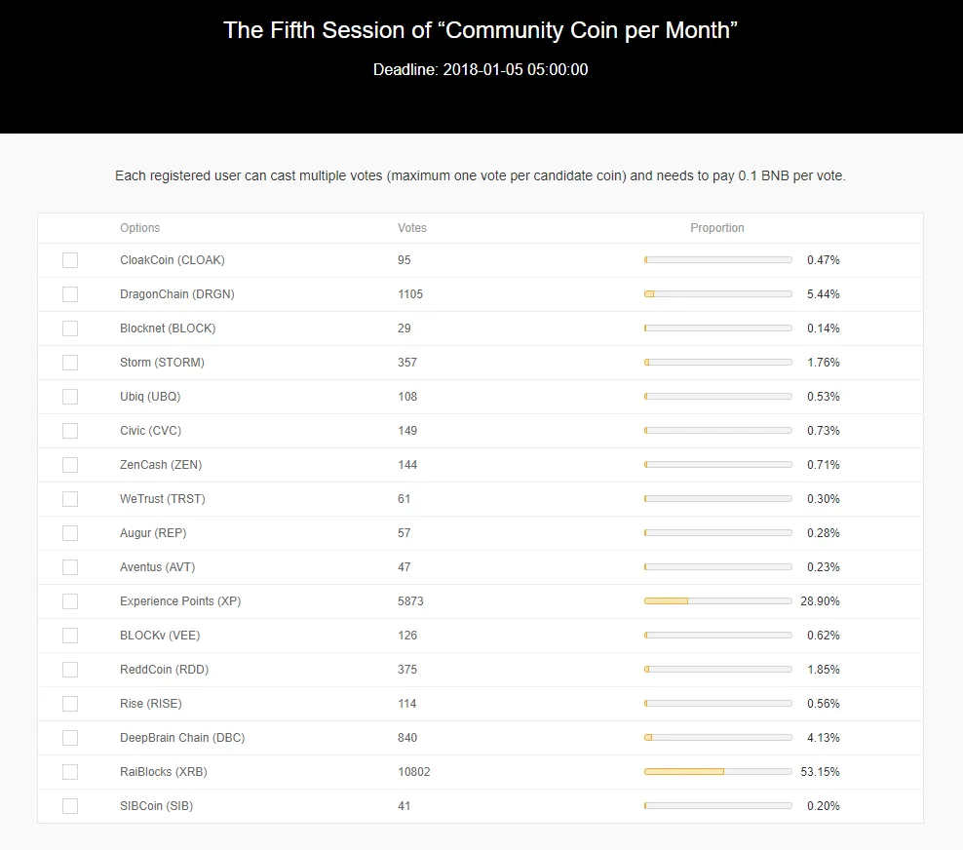963x850 pixels.
Task: Click the Votes column header
Action: pos(412,228)
